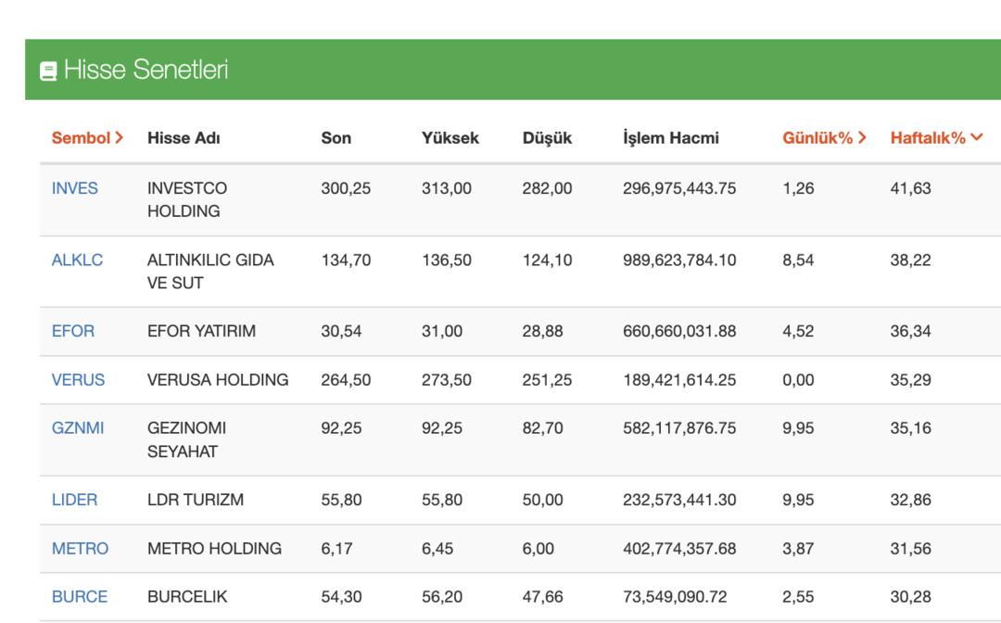Open the INVES stock link

point(75,188)
